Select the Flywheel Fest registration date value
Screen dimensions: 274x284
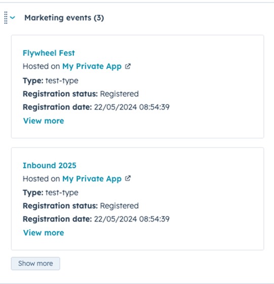132,107
